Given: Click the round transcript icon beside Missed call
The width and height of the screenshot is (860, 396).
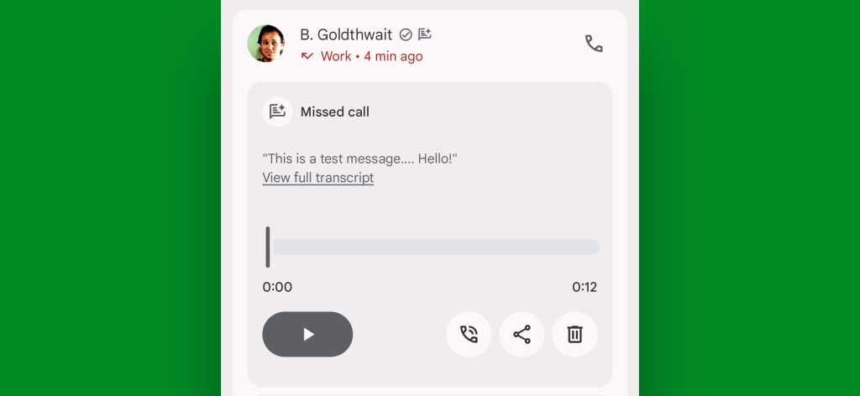Looking at the screenshot, I should [x=277, y=112].
